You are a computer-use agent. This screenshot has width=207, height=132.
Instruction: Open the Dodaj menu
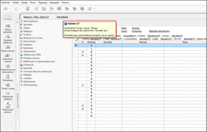click(24, 3)
